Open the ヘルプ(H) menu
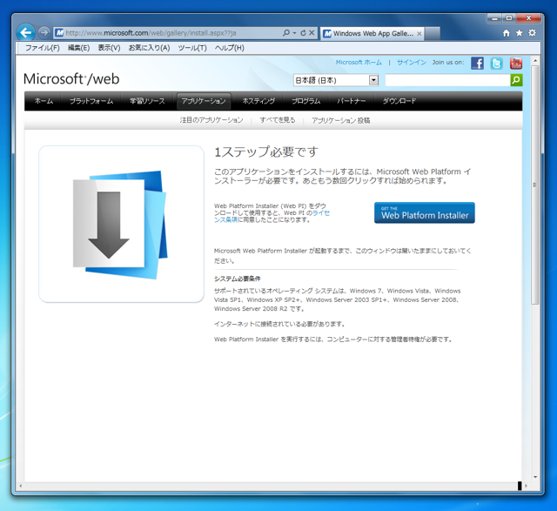Viewport: 557px width, 511px height. (229, 48)
